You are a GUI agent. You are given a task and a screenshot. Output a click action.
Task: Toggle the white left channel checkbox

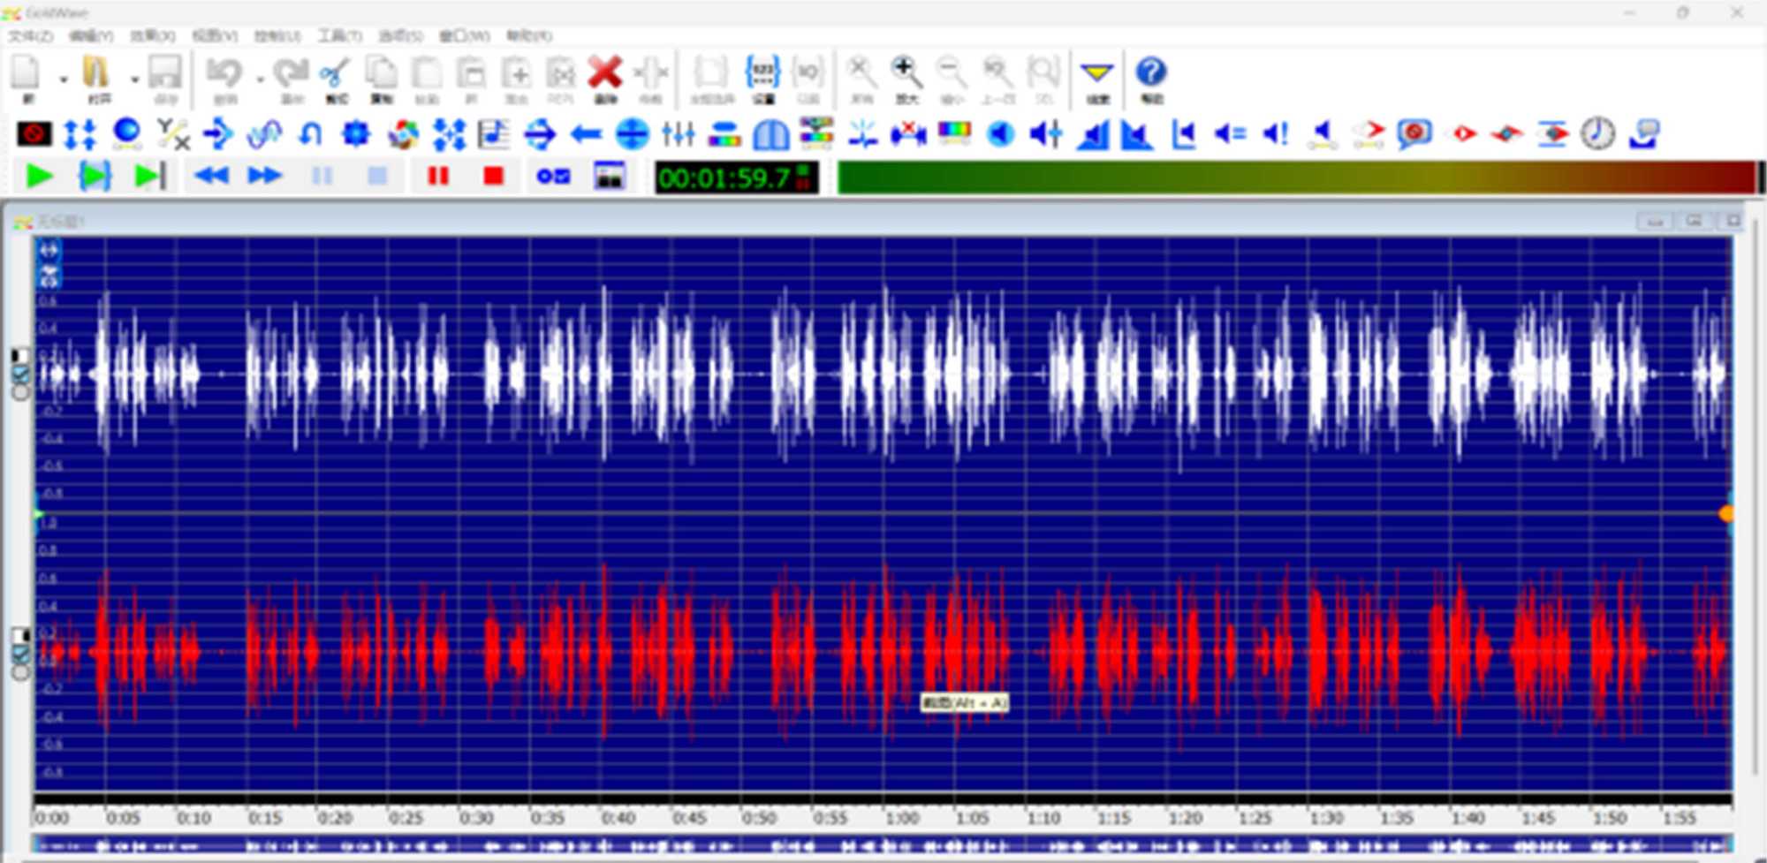point(19,375)
